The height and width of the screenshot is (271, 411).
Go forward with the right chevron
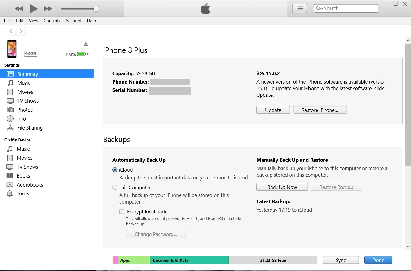(21, 31)
